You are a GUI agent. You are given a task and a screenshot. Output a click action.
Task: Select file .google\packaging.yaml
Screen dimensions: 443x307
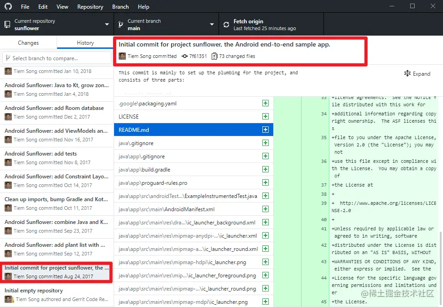[x=193, y=104]
